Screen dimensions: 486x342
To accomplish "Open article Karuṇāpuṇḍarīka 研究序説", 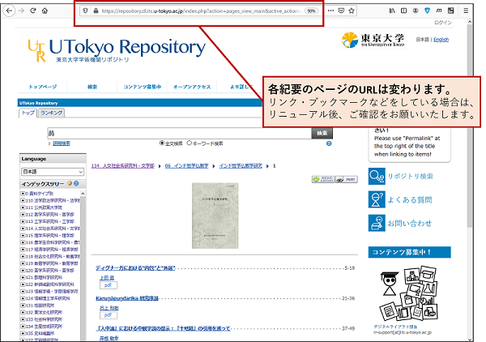I will pos(127,298).
